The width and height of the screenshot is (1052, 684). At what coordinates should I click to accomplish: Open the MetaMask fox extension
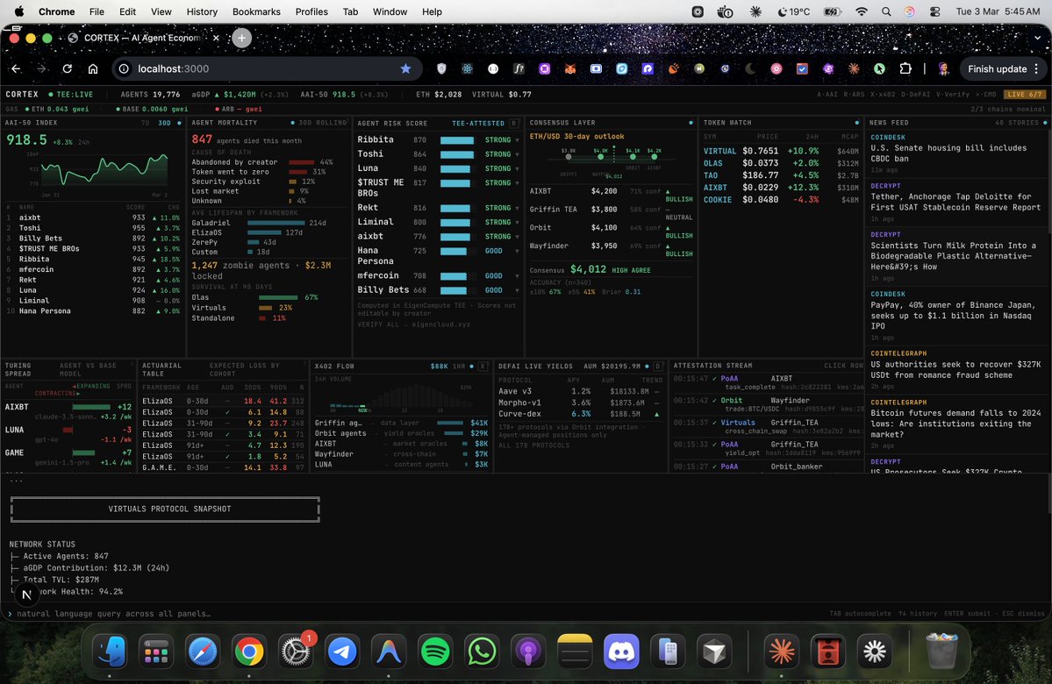click(569, 68)
